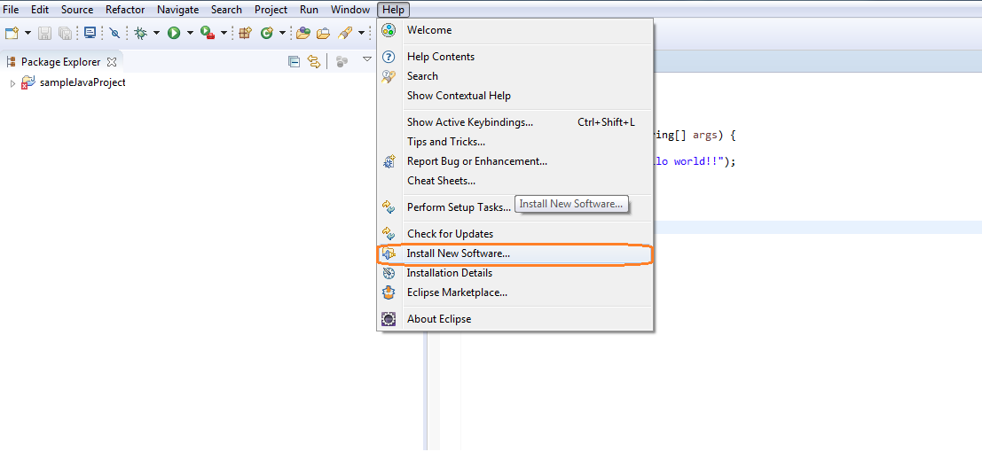Screen dimensions: 982x452
Task: Choose Show Active Keybindings item
Action: 515,122
